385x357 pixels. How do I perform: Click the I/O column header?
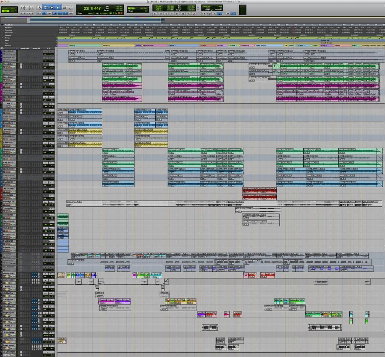coord(49,48)
